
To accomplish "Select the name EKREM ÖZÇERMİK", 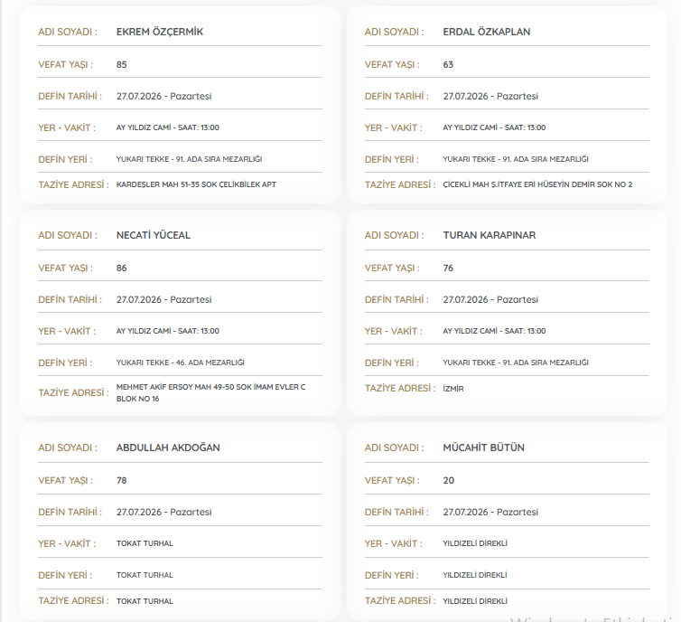I will (159, 32).
